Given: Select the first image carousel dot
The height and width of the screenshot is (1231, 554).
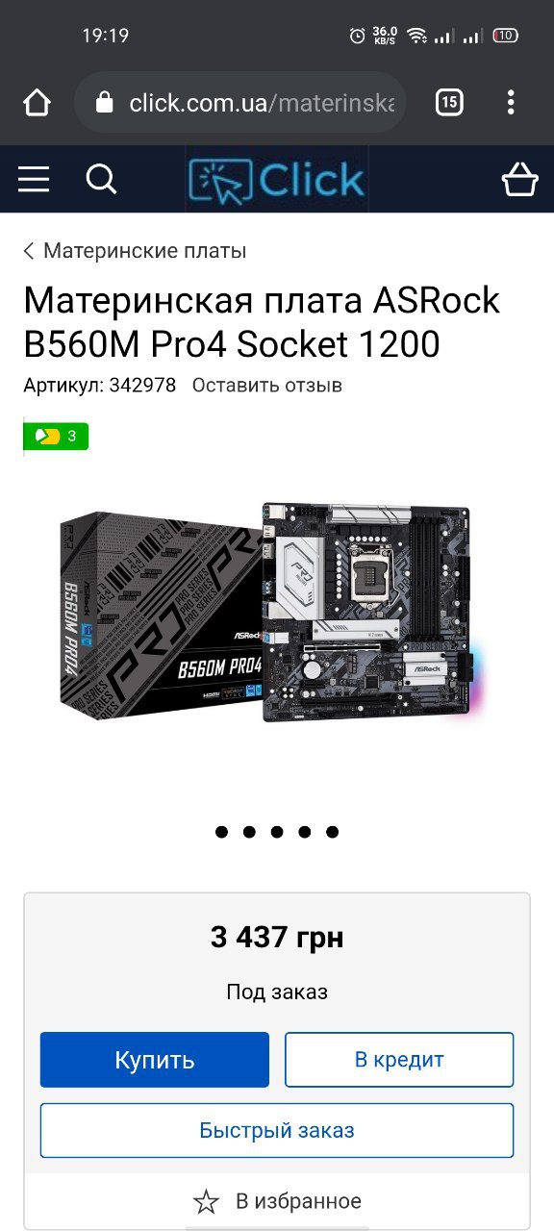Looking at the screenshot, I should pyautogui.click(x=222, y=832).
